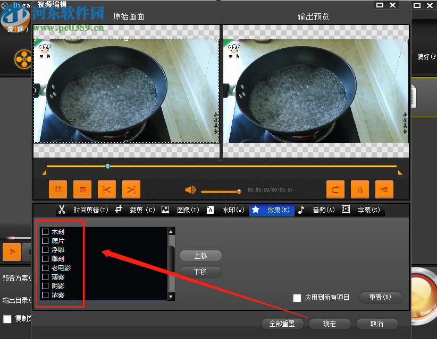The width and height of the screenshot is (437, 339).
Task: Click the 上移 move up button
Action: pos(200,256)
